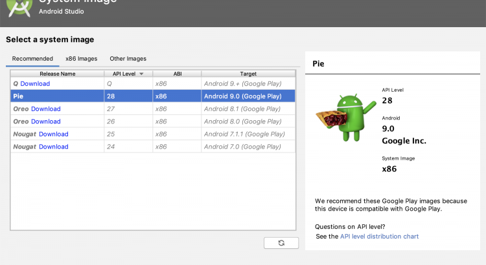The image size is (486, 265).
Task: Click the Android Pie mascot image
Action: 345,117
